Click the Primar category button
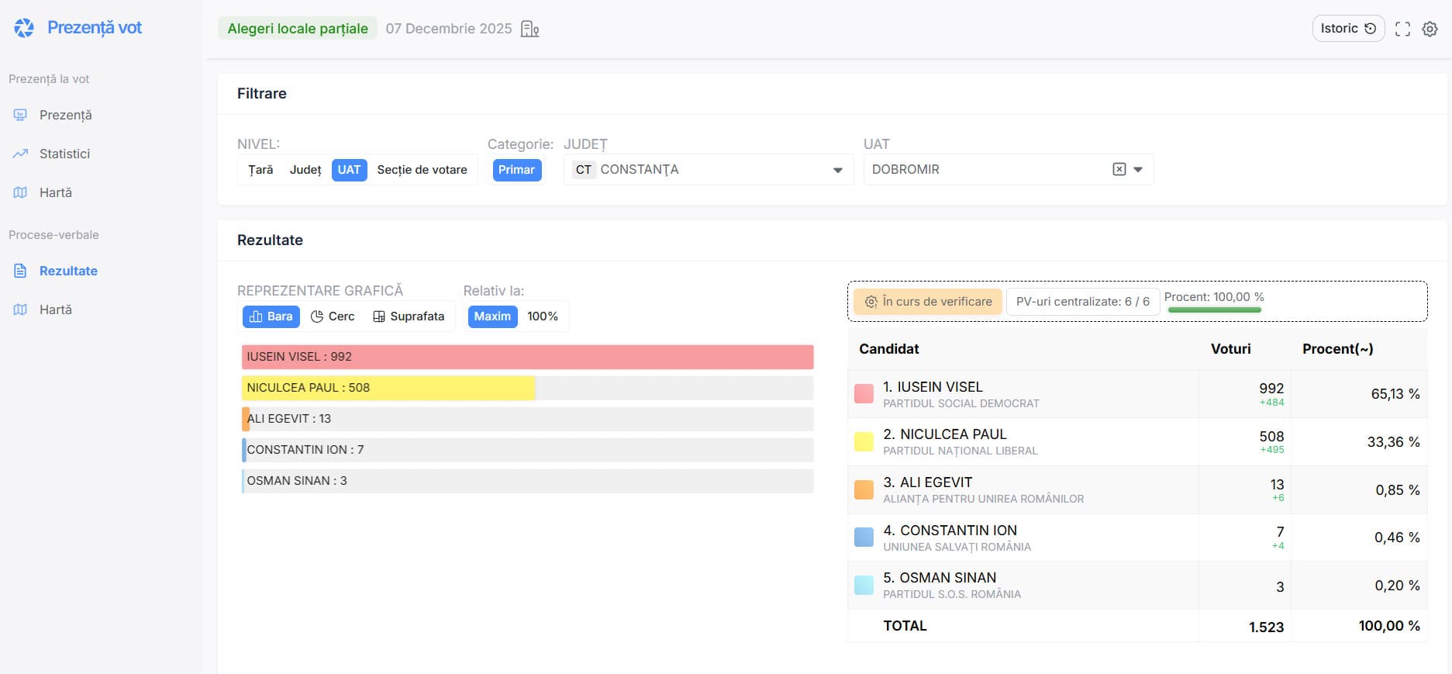This screenshot has width=1452, height=674. pyautogui.click(x=516, y=170)
